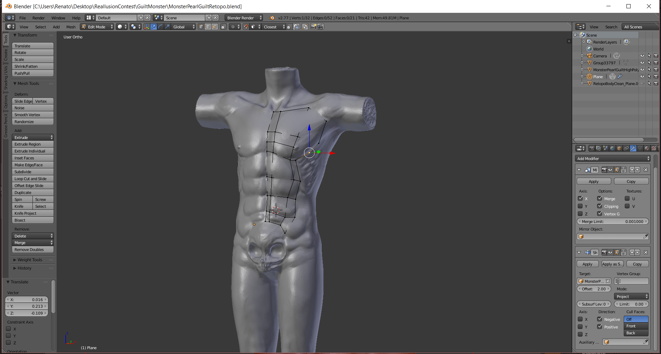Enable Textures U checkbox
Screen dimensions: 661x354
click(627, 198)
